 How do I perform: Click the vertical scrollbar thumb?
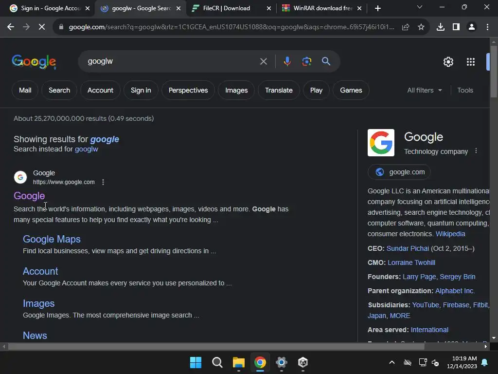pos(494,72)
